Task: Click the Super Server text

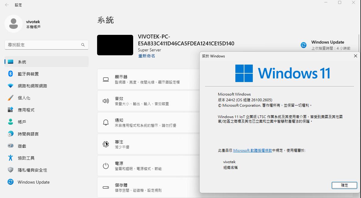Action: tap(150, 50)
